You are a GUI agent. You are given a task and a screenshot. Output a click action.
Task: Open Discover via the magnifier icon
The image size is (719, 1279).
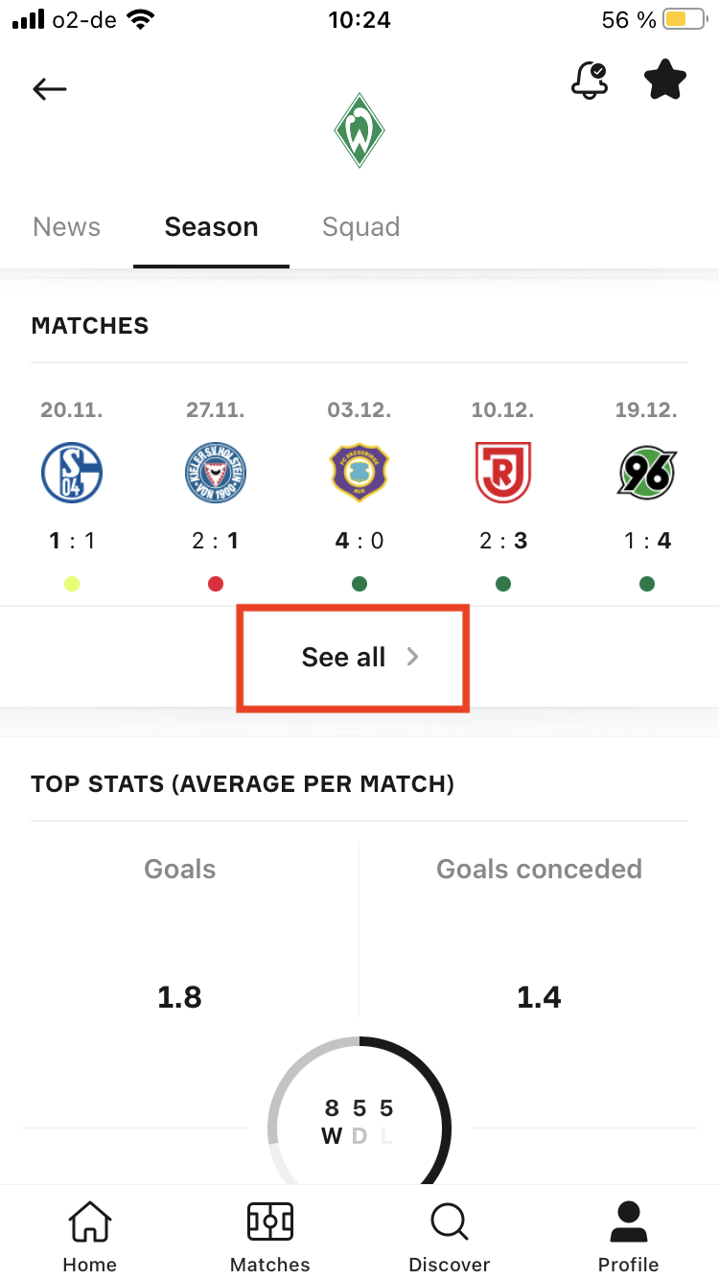[x=449, y=1234]
